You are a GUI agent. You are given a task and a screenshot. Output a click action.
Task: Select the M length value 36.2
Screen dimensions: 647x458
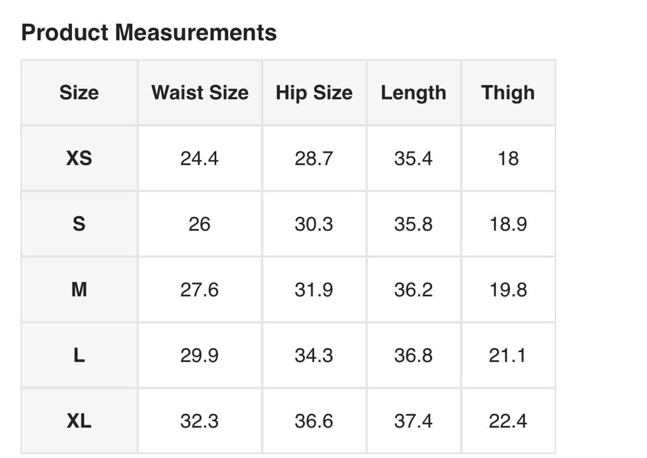(x=413, y=290)
